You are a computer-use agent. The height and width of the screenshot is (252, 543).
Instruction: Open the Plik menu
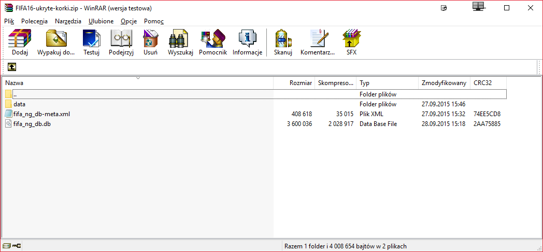(x=9, y=21)
